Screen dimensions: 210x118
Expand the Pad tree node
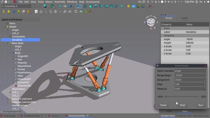[13, 60]
